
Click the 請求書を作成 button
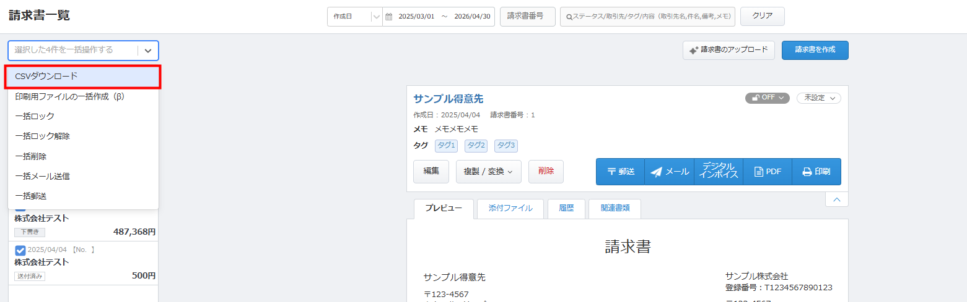(815, 50)
